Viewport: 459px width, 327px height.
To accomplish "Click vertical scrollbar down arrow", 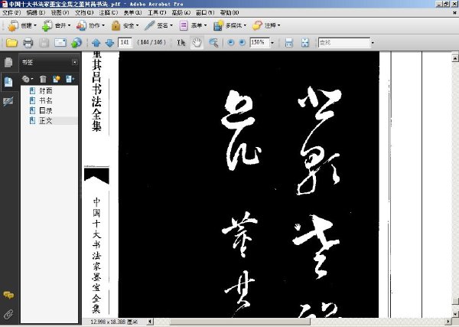I will point(455,314).
